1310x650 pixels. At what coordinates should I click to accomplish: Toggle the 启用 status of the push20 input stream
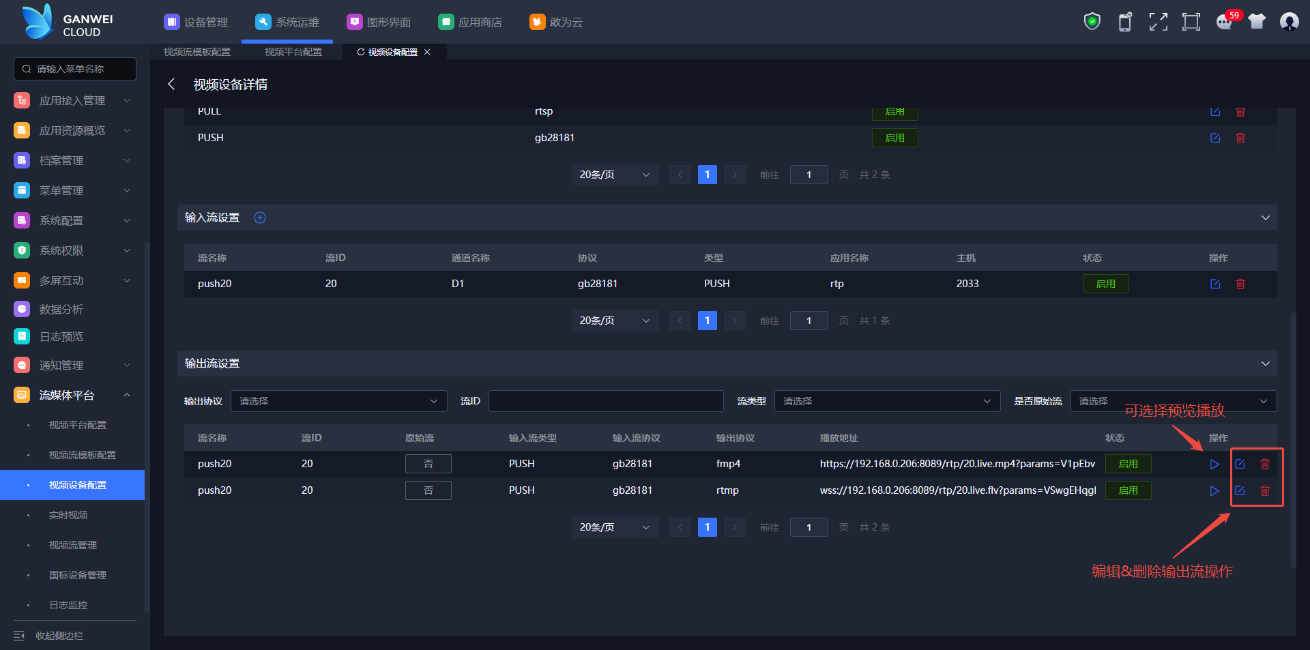1105,284
